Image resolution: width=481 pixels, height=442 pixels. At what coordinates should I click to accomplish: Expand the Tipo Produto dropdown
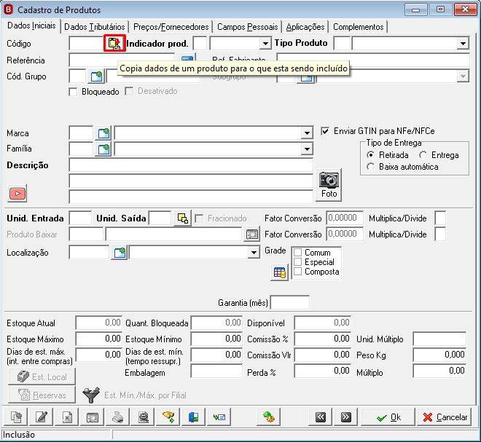pos(463,44)
